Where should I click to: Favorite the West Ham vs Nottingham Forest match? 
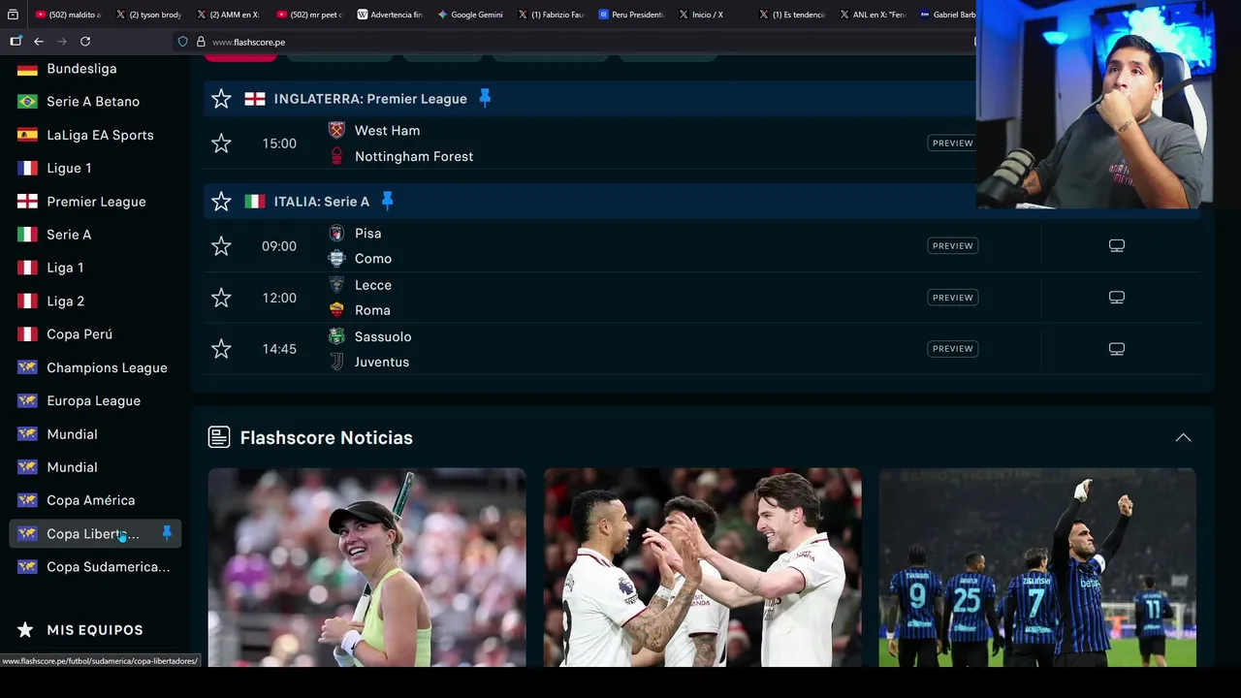click(x=221, y=143)
